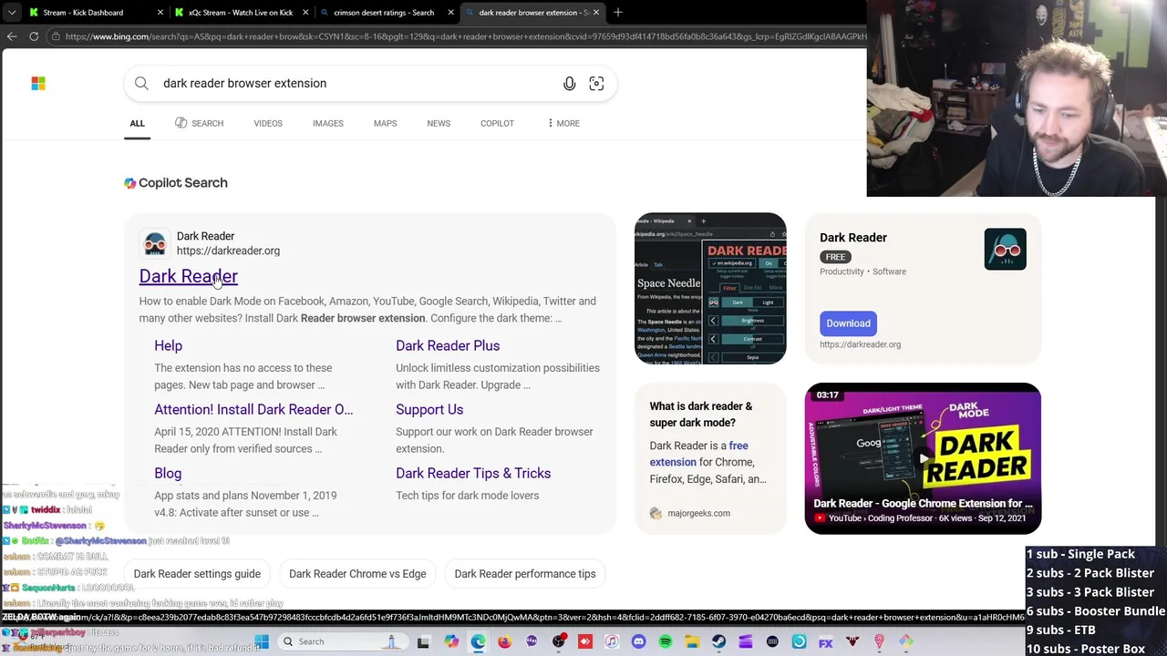Viewport: 1167px width, 656px height.
Task: Select Dark Reader performance tips chip
Action: pos(525,574)
